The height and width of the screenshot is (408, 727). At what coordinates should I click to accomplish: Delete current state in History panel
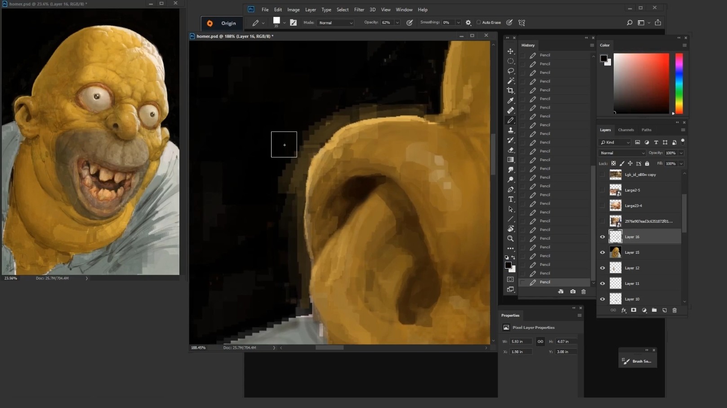[x=584, y=291]
